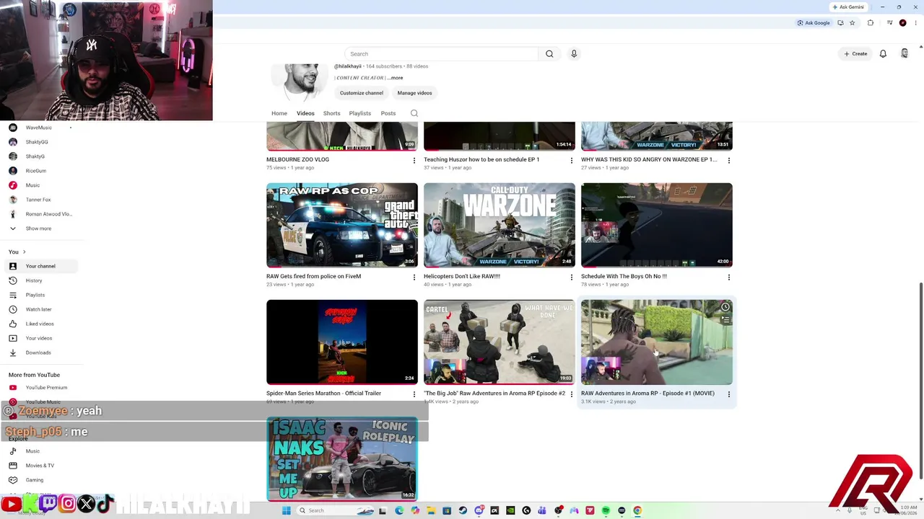The height and width of the screenshot is (519, 924).
Task: Click the Customize channel button
Action: click(362, 93)
